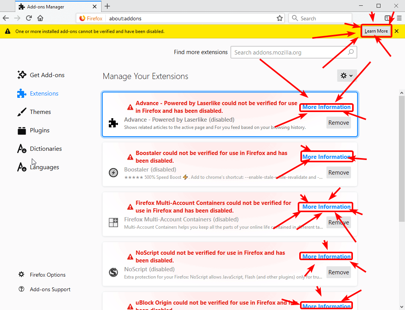Viewport: 405px width, 310px height.
Task: Remove the NoScript extension
Action: tap(339, 272)
